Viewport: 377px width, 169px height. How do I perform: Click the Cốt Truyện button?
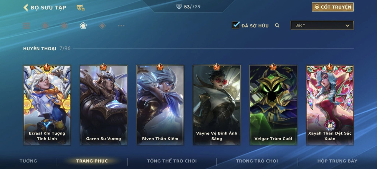click(333, 7)
